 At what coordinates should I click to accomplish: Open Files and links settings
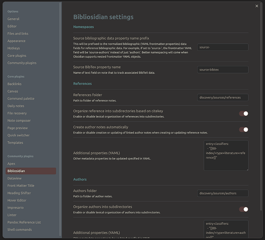(x=18, y=34)
